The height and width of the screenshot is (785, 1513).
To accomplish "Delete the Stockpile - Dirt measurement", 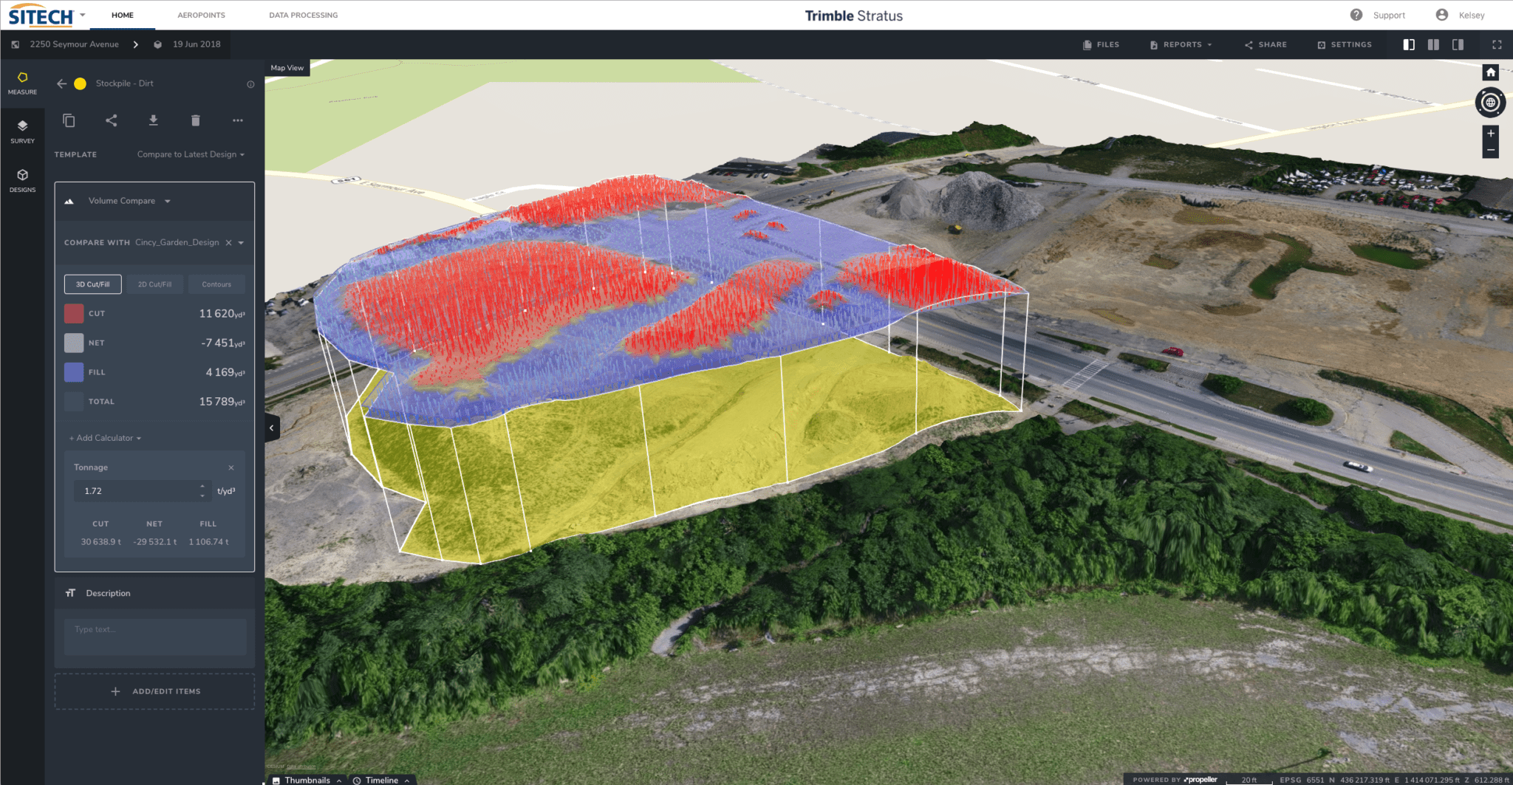I will [195, 120].
